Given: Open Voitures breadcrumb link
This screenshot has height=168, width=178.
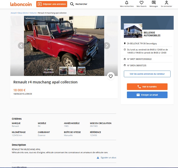Looking at the screenshot, I should coord(33,13).
